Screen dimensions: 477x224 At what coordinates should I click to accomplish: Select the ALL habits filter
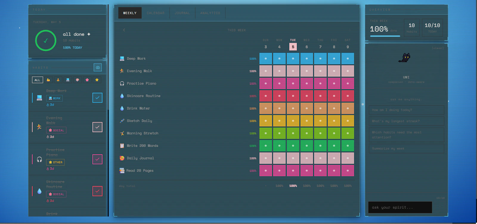pos(37,80)
